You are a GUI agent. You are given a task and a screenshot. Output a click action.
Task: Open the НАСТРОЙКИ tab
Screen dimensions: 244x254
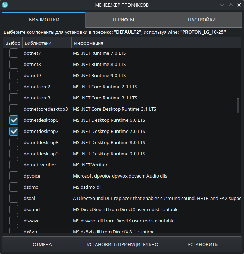(x=201, y=20)
